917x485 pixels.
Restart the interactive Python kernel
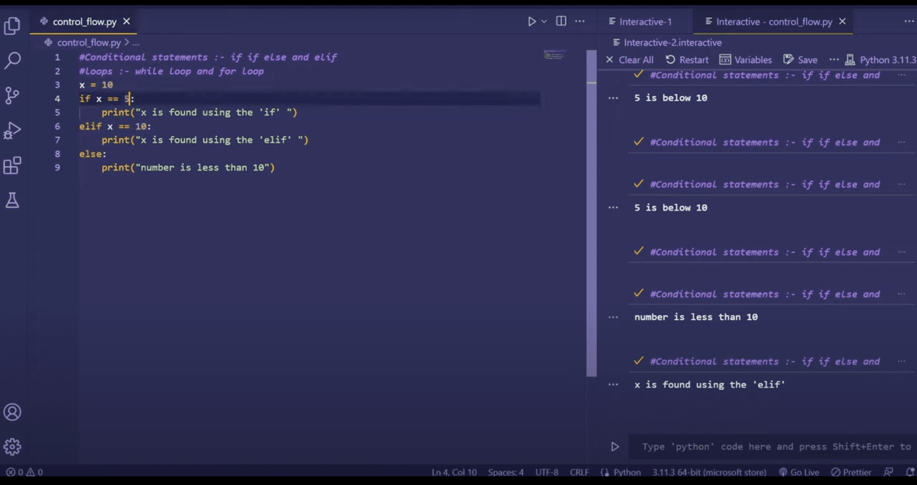click(x=687, y=59)
